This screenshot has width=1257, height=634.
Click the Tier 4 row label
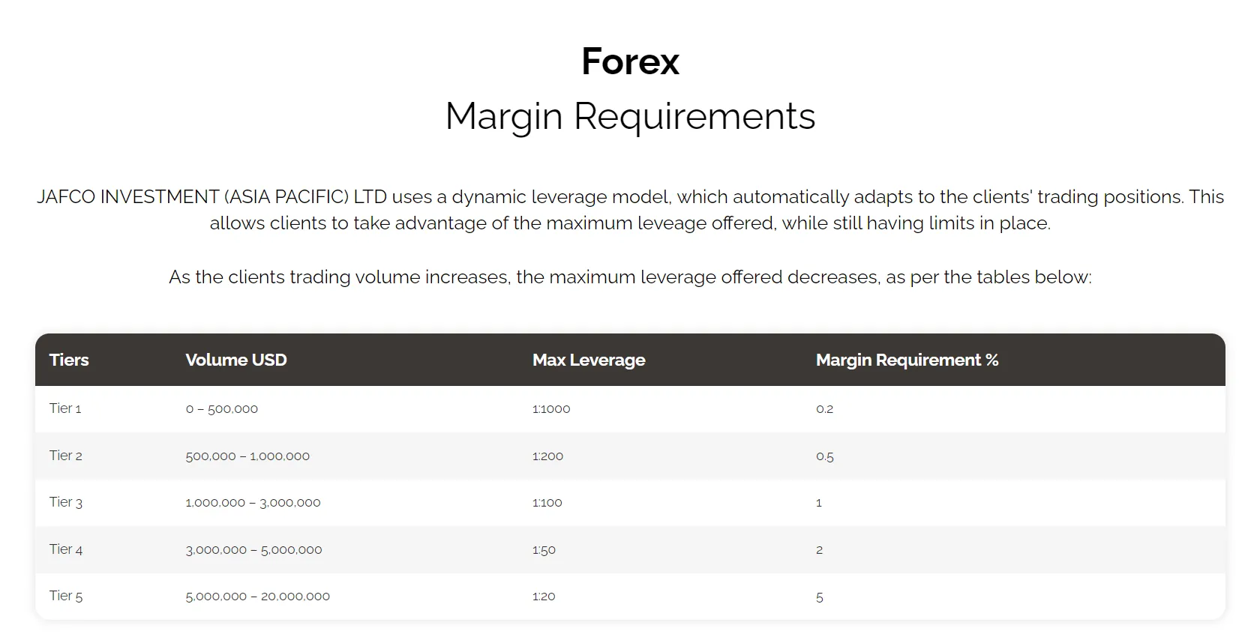point(66,549)
